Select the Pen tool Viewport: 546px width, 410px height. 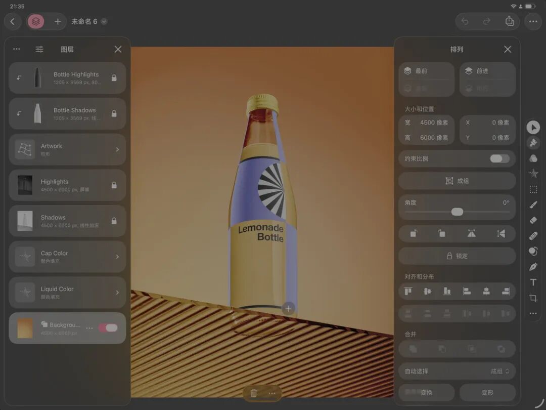533,267
